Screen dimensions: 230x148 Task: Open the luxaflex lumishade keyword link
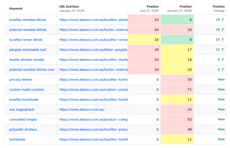coord(24,99)
